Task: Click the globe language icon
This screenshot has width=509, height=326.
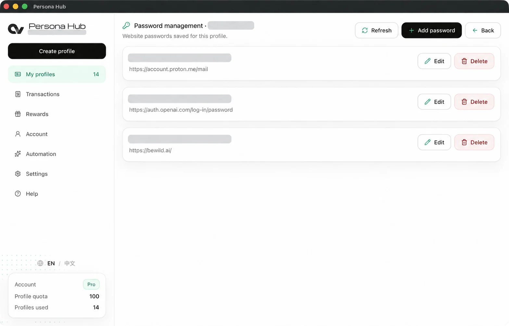Action: tap(40, 263)
